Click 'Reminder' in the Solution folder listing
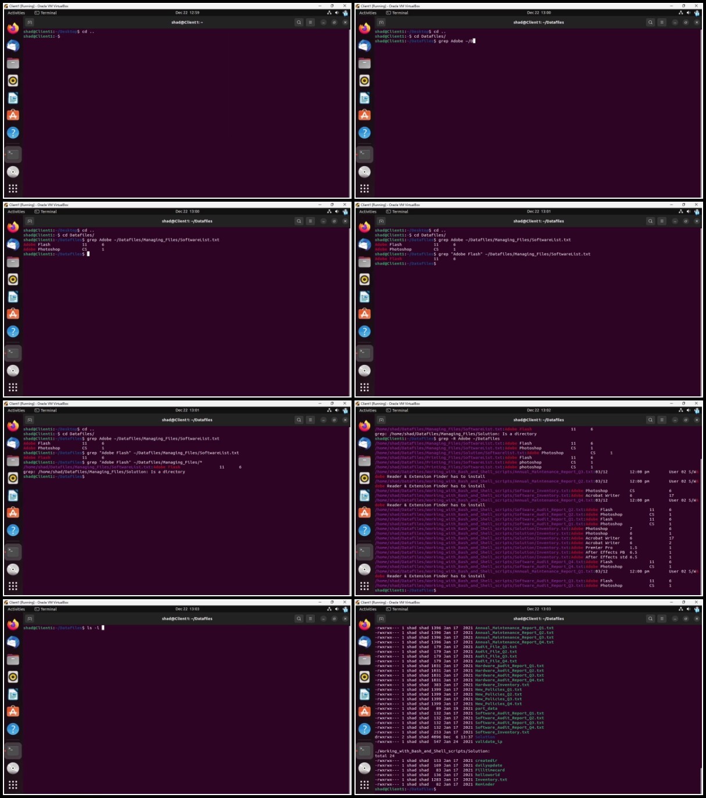 (x=485, y=785)
